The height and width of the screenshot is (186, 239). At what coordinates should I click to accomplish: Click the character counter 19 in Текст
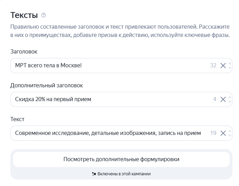pos(213,133)
